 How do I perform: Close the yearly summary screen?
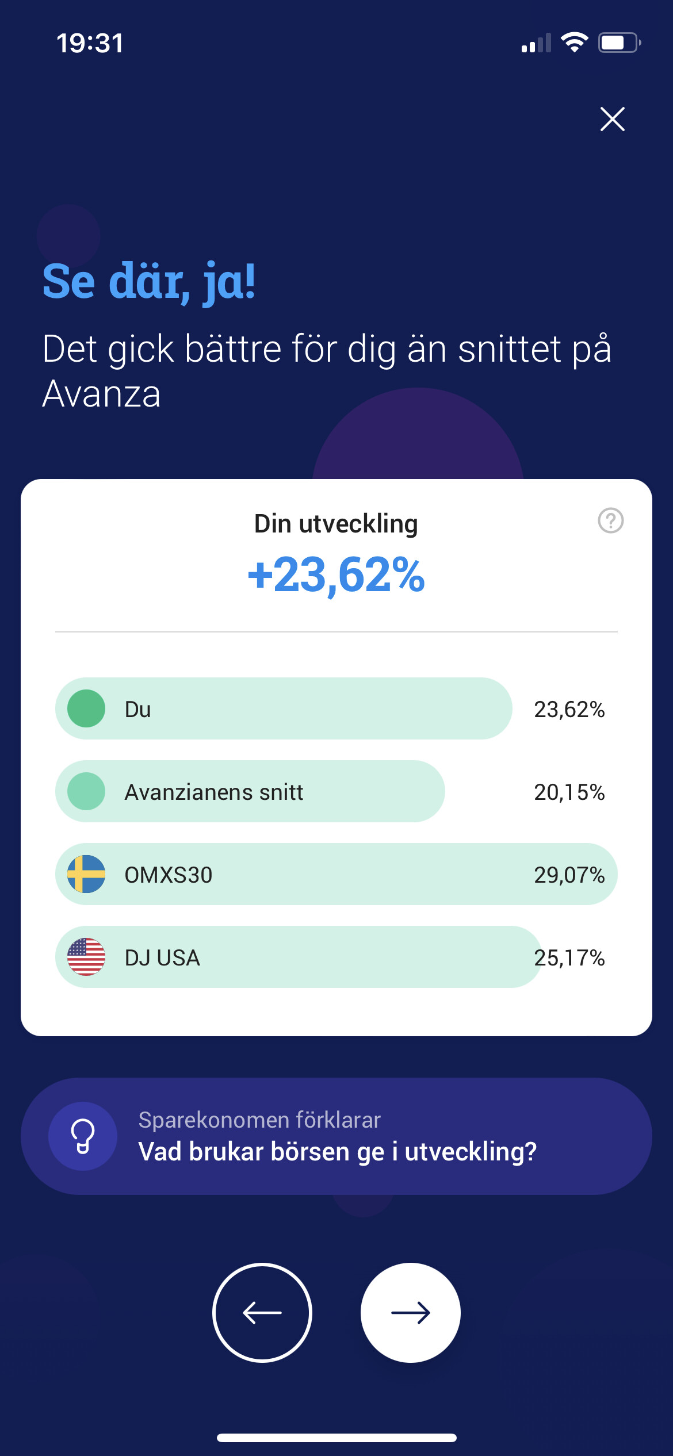[612, 119]
